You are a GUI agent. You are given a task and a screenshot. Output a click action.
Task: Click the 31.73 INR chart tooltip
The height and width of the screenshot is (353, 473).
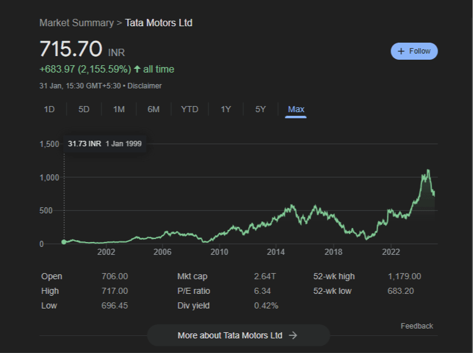click(105, 144)
